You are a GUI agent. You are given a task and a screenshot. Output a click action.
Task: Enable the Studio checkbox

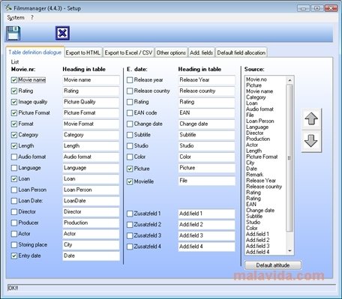pos(130,146)
